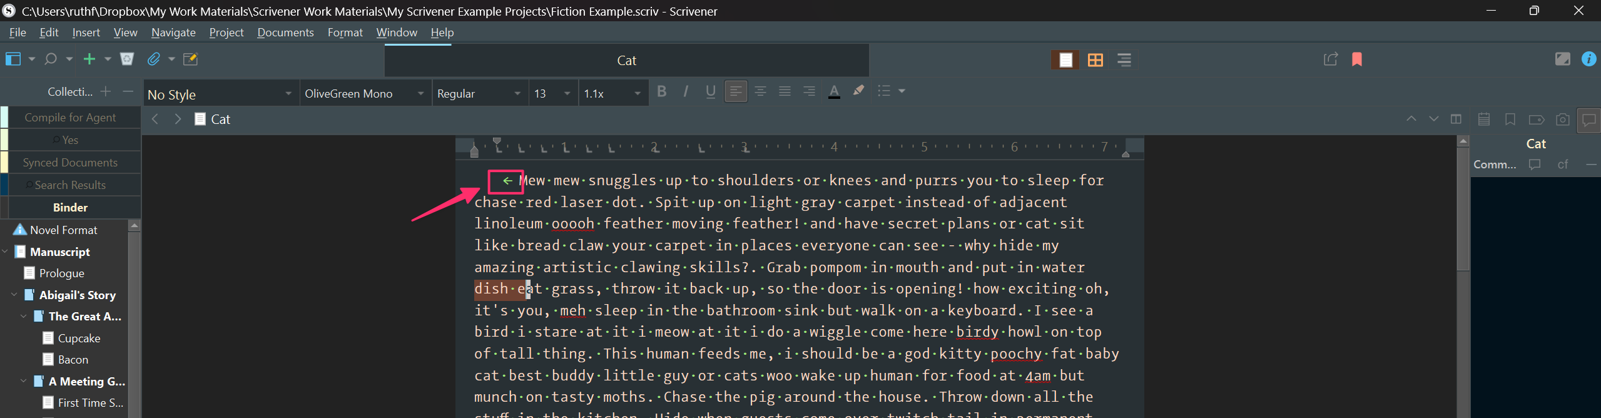
Task: Open Quick Reference pencil note icon
Action: click(190, 59)
